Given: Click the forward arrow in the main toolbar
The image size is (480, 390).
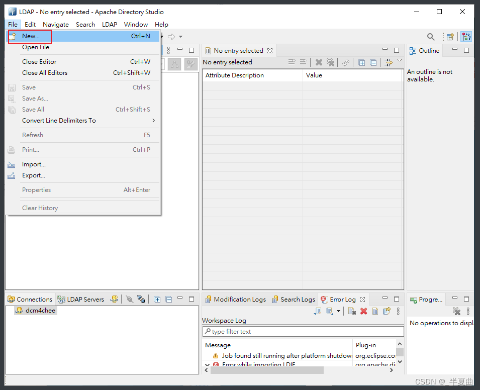Looking at the screenshot, I should point(171,37).
